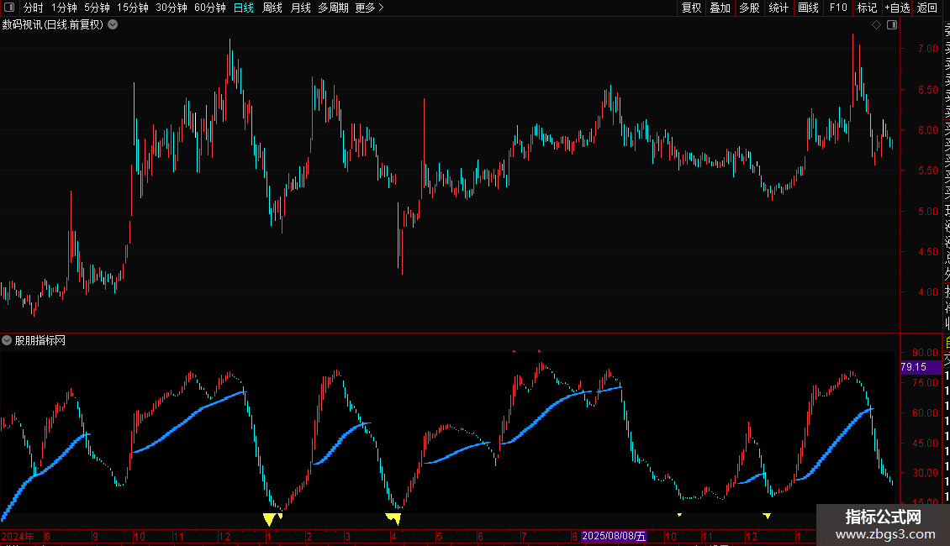Viewport: 950px width, 546px height.
Task: Click the 90.00 indicator axis label
Action: pos(925,352)
